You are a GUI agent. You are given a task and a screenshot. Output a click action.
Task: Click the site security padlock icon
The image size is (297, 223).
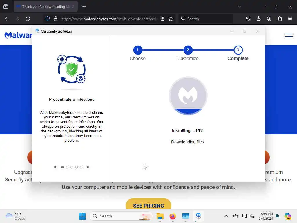pos(55,19)
